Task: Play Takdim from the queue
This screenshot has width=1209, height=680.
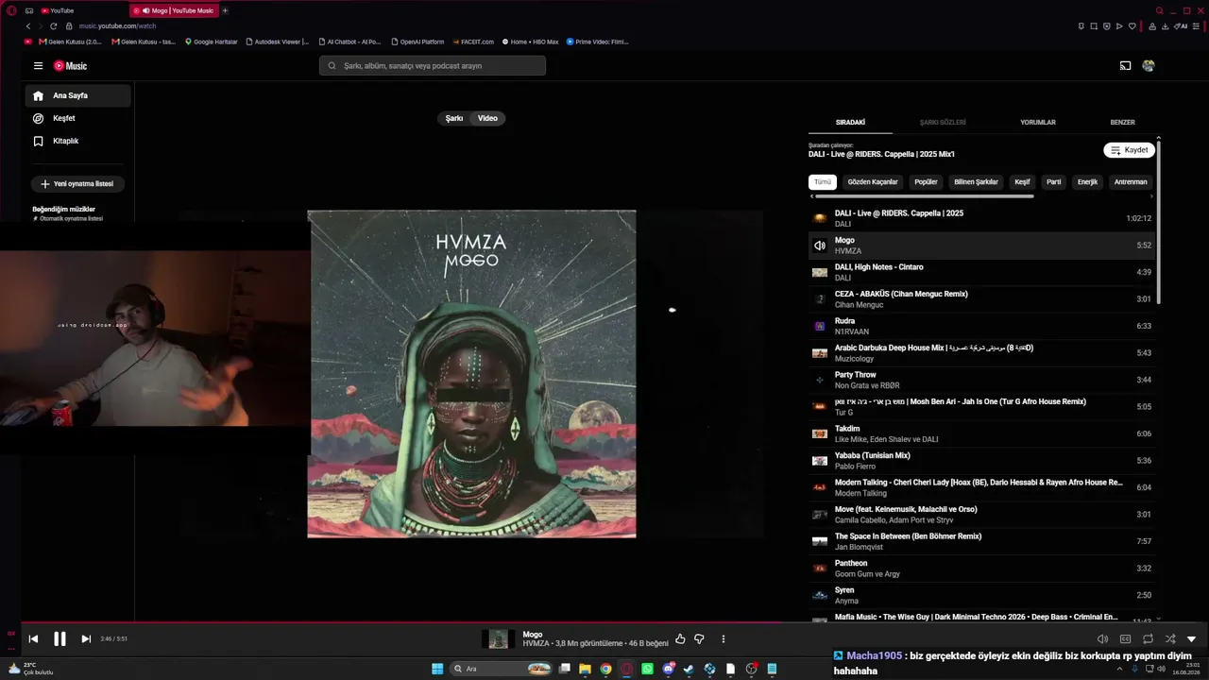Action: (981, 433)
